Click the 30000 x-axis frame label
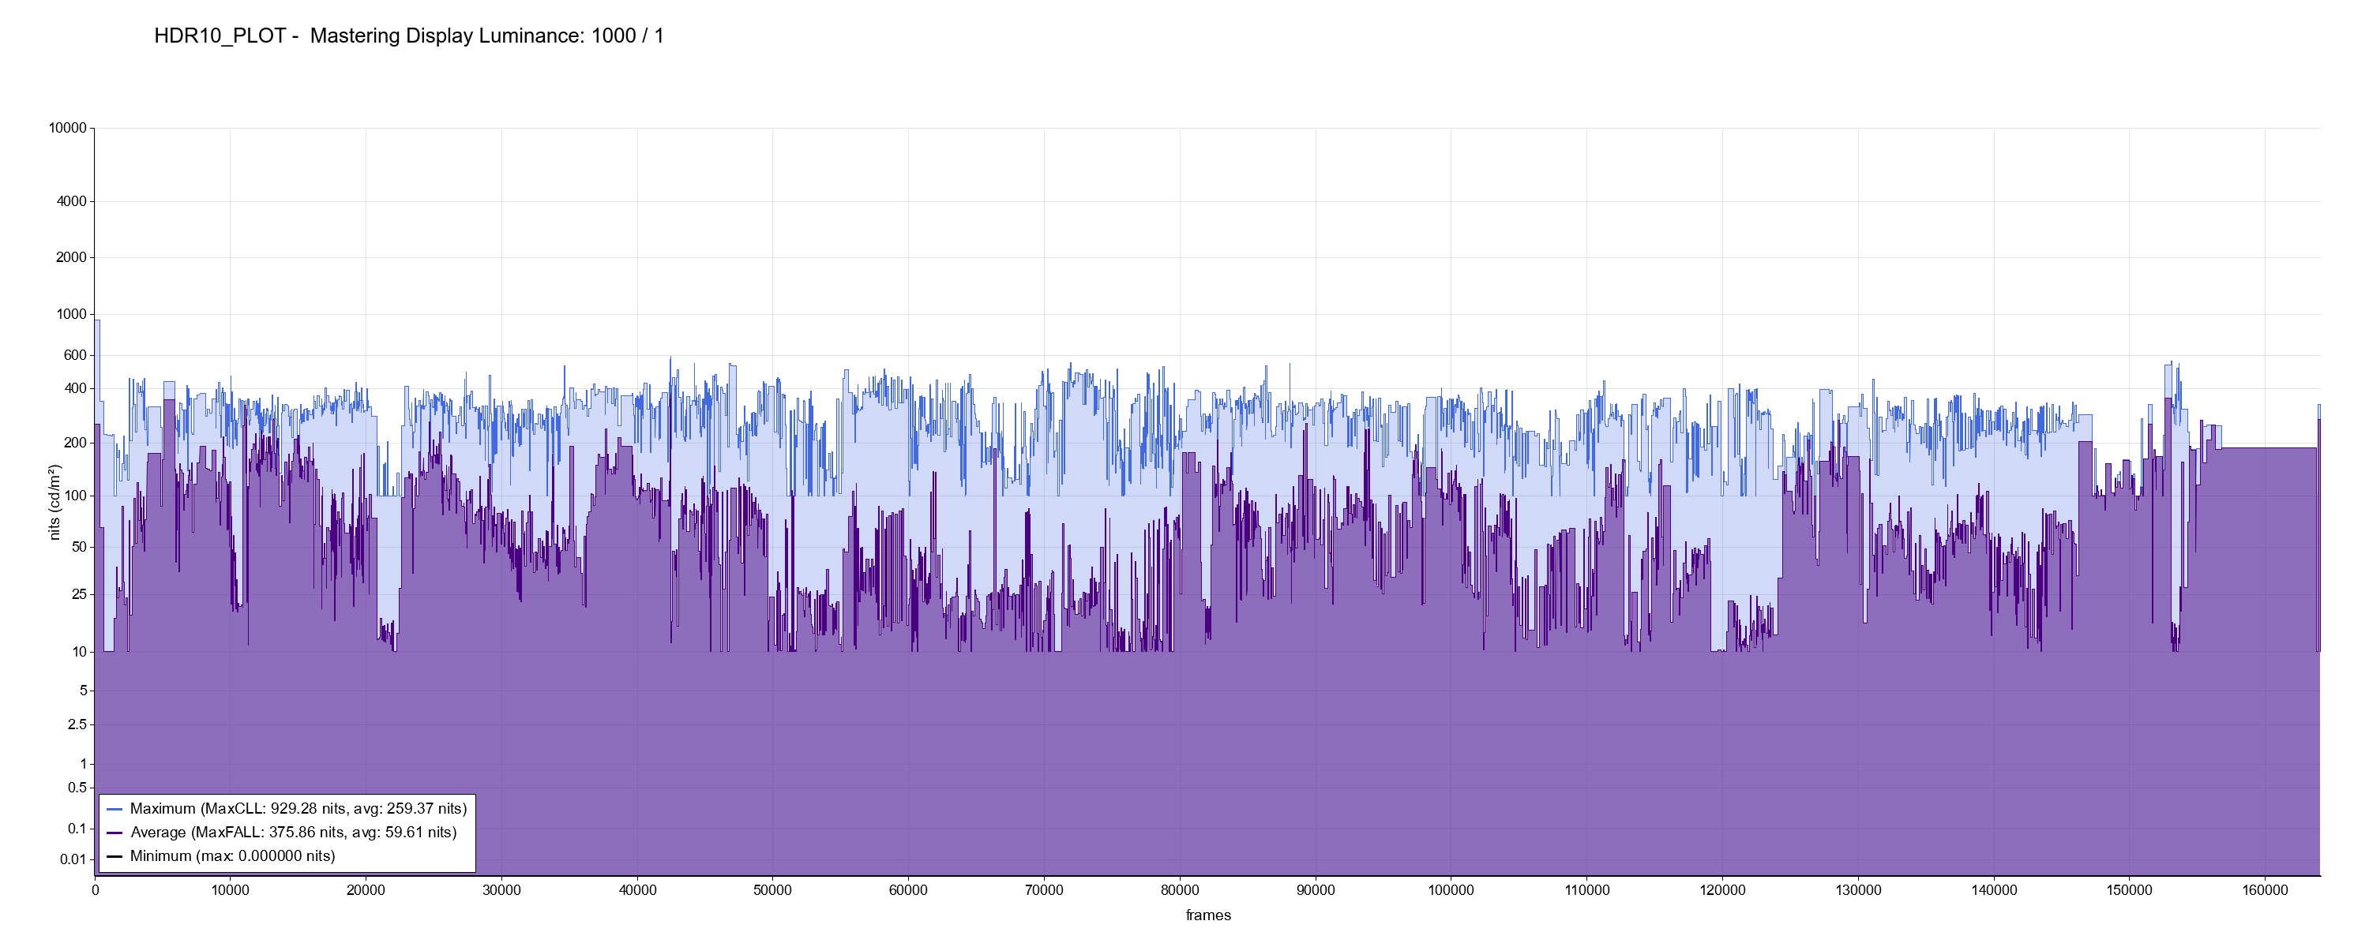 click(x=501, y=890)
